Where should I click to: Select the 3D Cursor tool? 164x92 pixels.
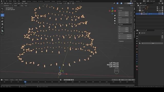(2, 12)
